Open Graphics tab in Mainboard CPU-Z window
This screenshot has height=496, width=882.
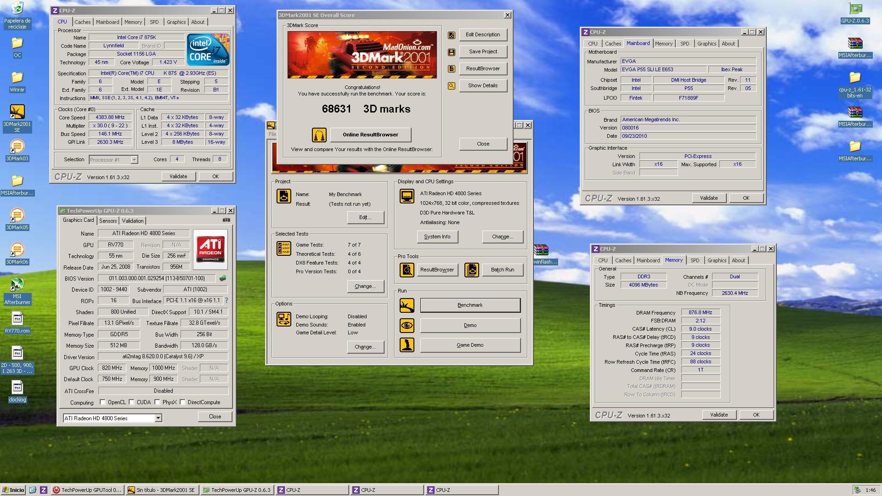tap(707, 44)
